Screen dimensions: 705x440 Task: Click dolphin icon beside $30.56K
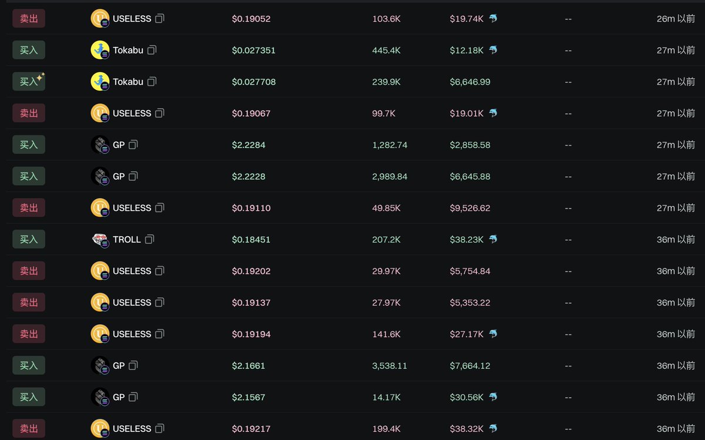click(493, 397)
